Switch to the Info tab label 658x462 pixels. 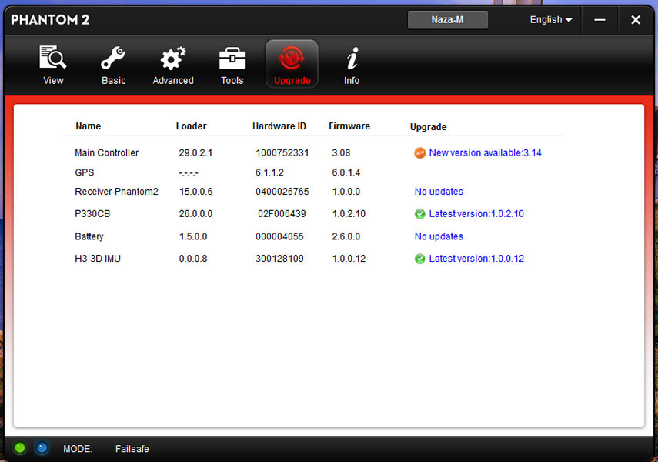click(352, 80)
